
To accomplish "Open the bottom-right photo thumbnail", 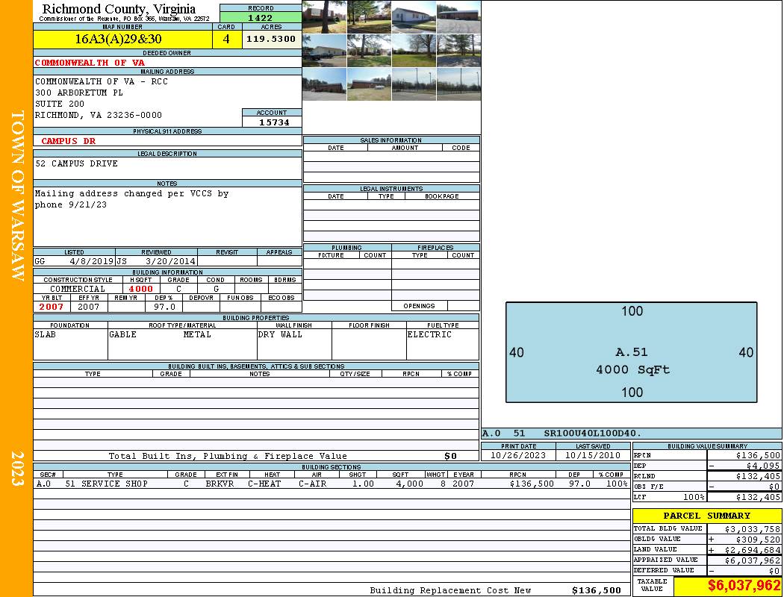I will (x=458, y=84).
